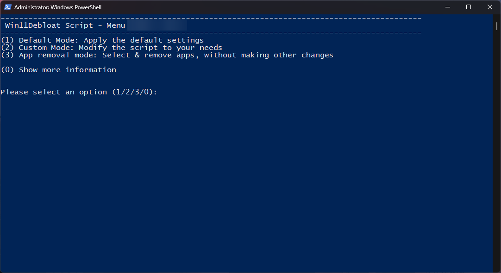Close the Administrator PowerShell window
Image resolution: width=501 pixels, height=273 pixels.
[490, 7]
